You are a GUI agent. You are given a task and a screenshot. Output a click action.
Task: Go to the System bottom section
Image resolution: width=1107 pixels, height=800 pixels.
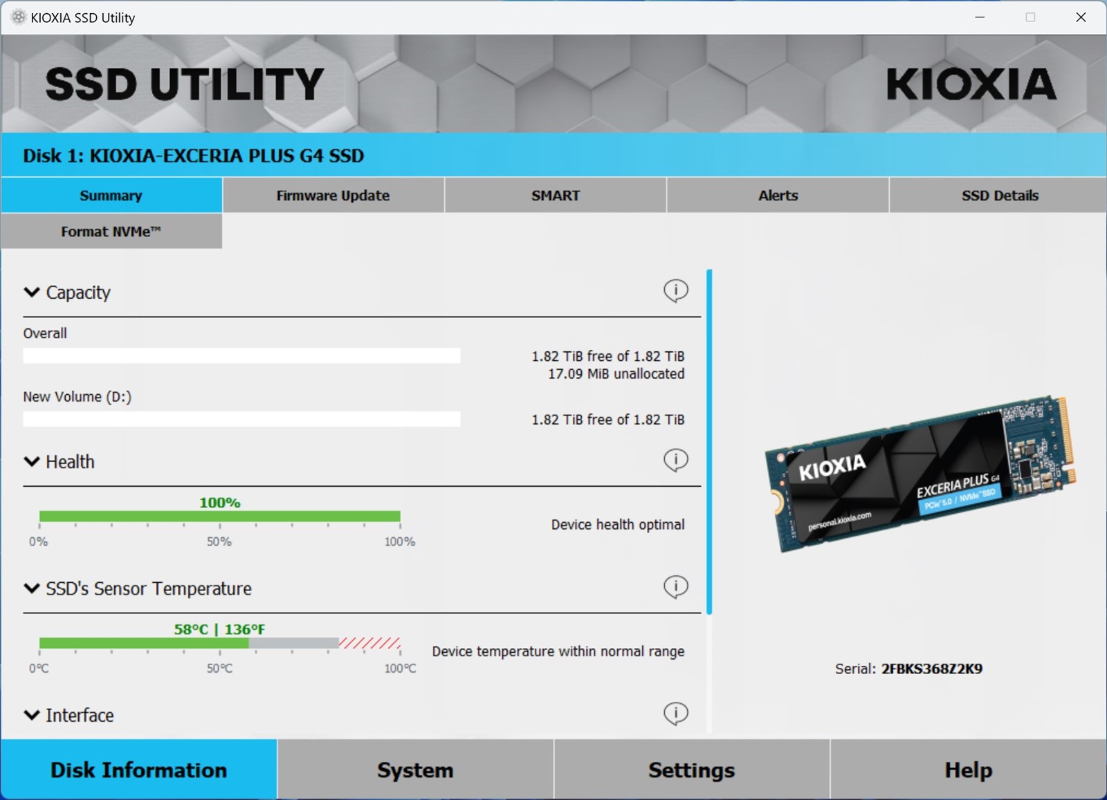point(415,770)
